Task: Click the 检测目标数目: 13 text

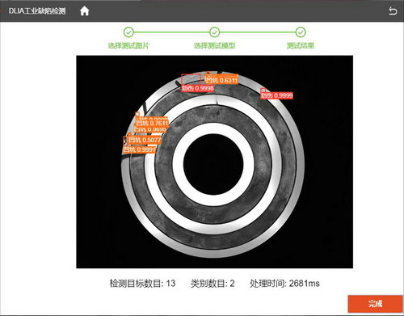Action: [142, 284]
